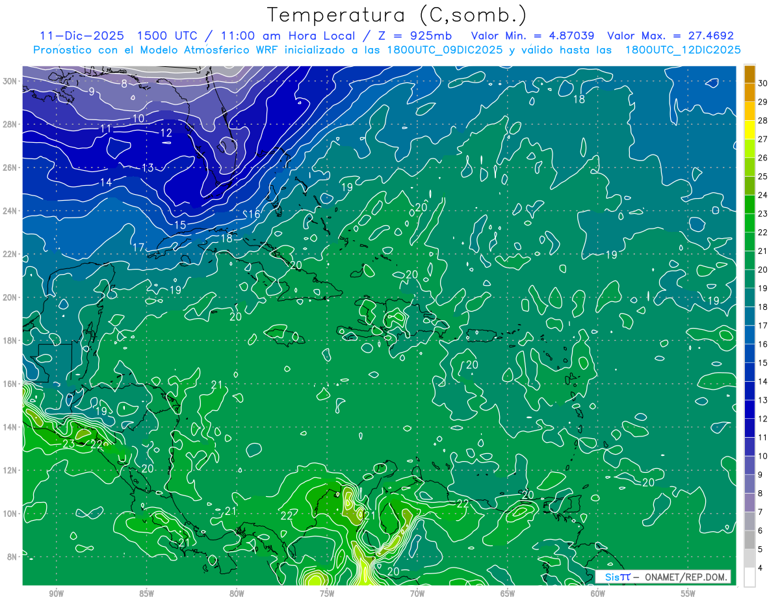
Task: Click the "18N" latitude axis label
Action: [11, 341]
